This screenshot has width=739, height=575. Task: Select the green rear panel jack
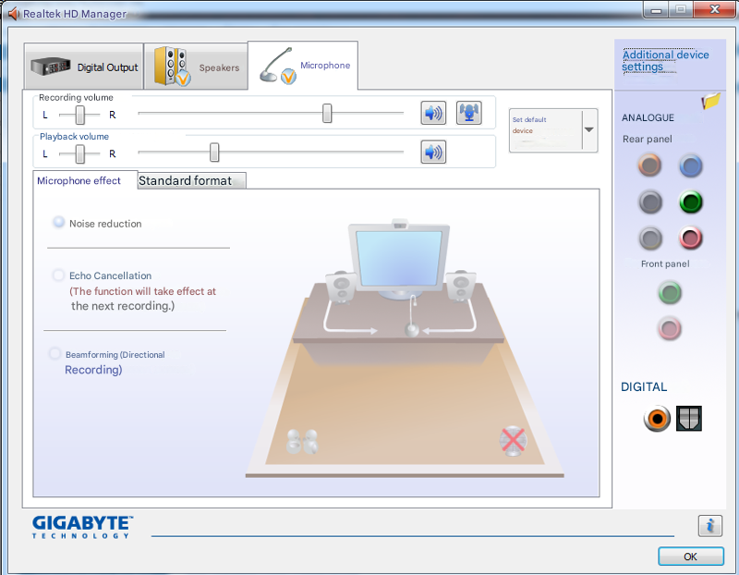coord(691,202)
